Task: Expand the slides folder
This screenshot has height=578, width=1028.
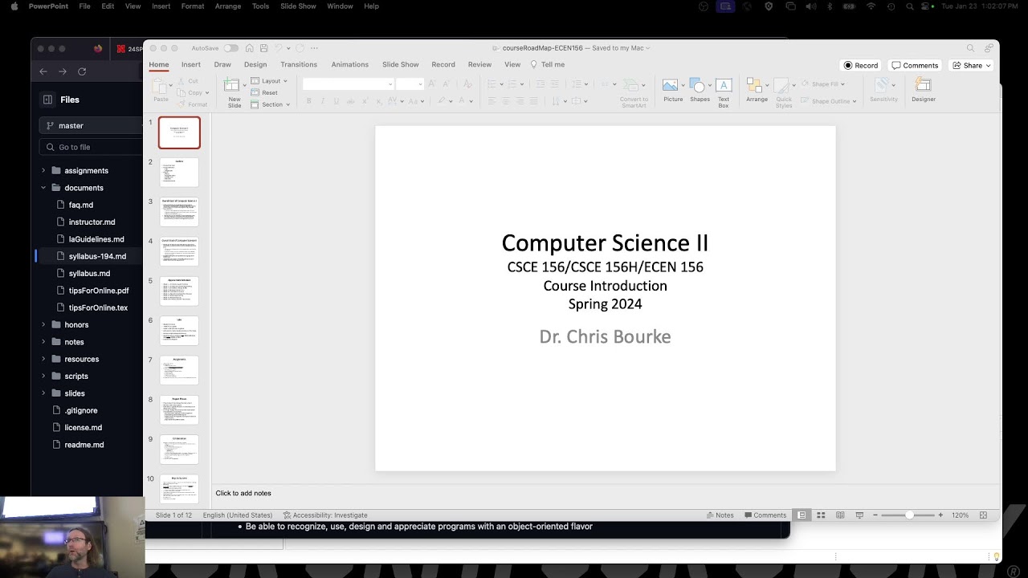Action: click(43, 393)
